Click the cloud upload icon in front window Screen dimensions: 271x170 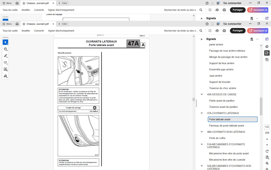click(217, 31)
